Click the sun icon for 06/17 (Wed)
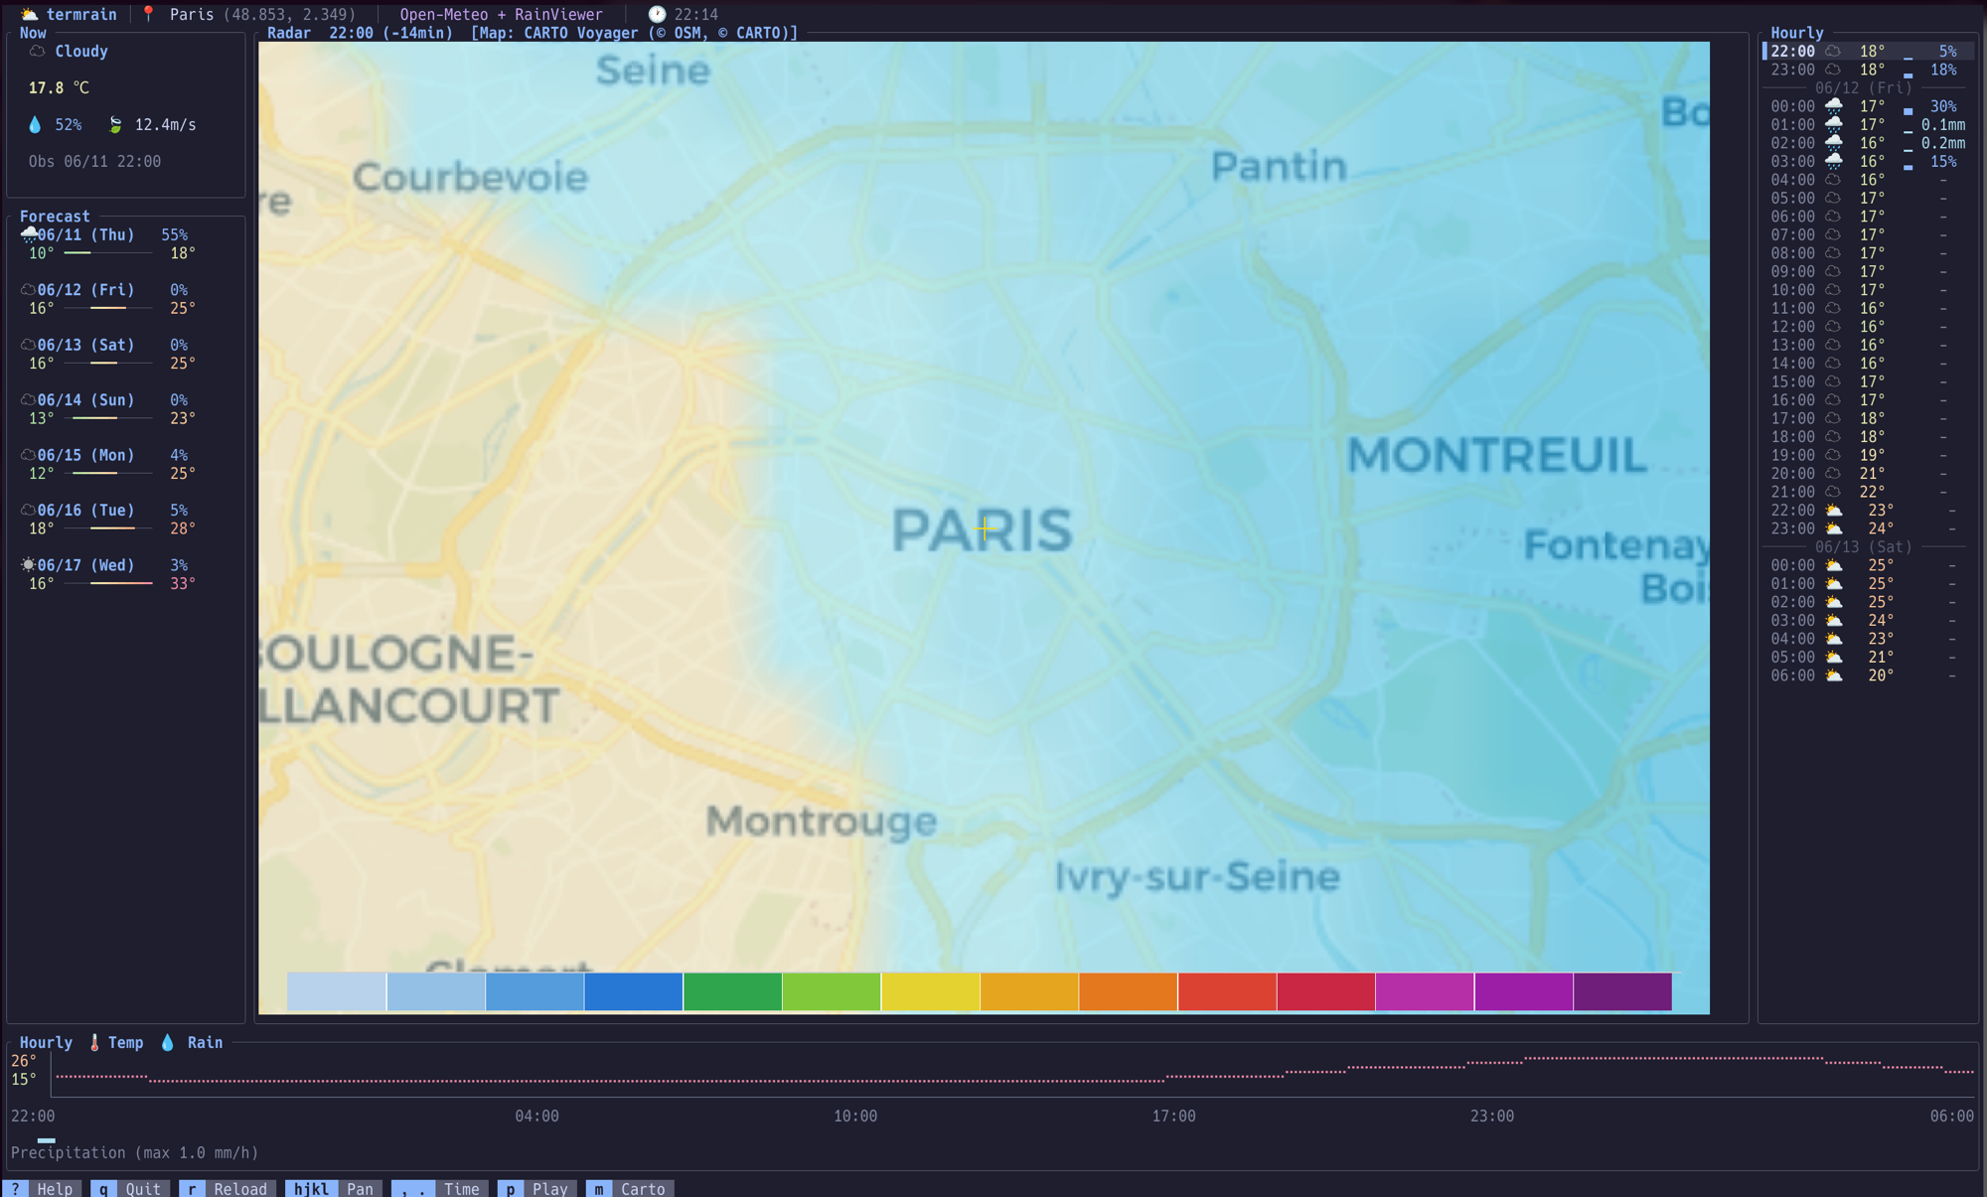 (x=28, y=564)
